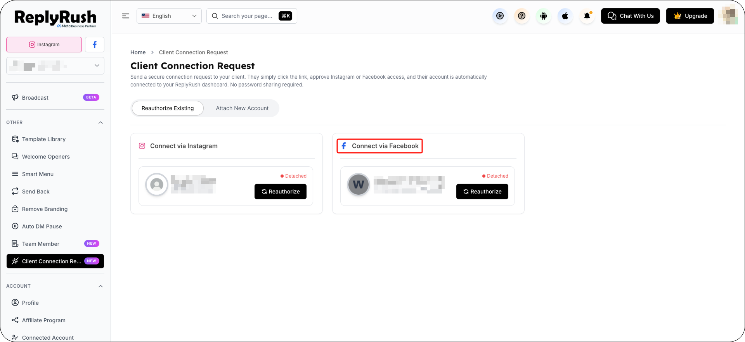Open the user profile avatar
Image resolution: width=745 pixels, height=342 pixels.
tap(728, 16)
